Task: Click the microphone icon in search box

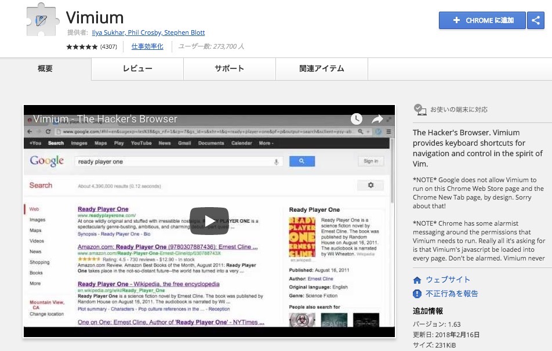Action: pyautogui.click(x=277, y=162)
